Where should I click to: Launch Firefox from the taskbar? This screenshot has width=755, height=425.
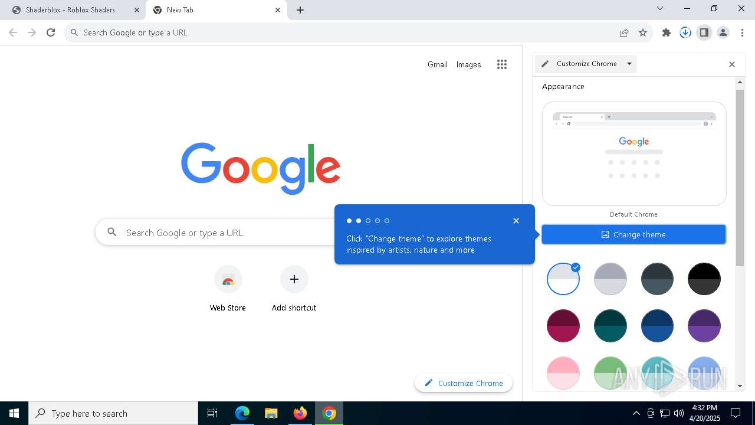300,413
